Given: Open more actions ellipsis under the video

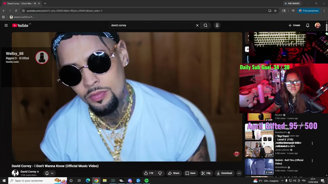Looking at the screenshot, I should (x=239, y=173).
